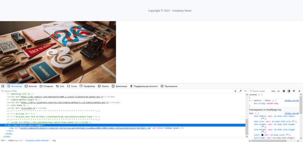Click the border-box property value
Screen dimensions: 303x142
pos(272,103)
